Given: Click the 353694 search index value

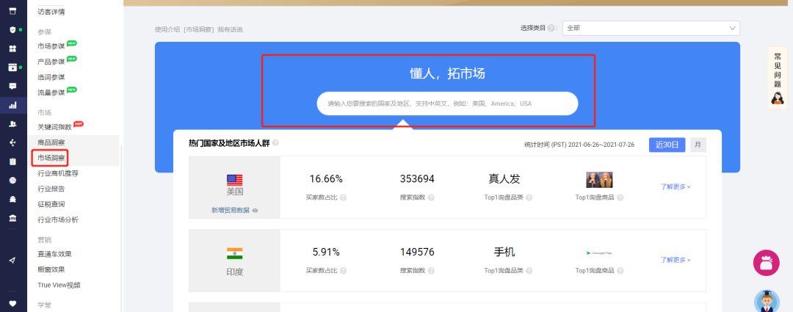Looking at the screenshot, I should click(417, 179).
